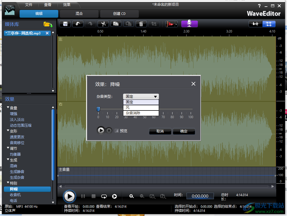This screenshot has height=216, width=287.
Task: Click 取消 to cancel noise reduction
Action: (x=160, y=131)
